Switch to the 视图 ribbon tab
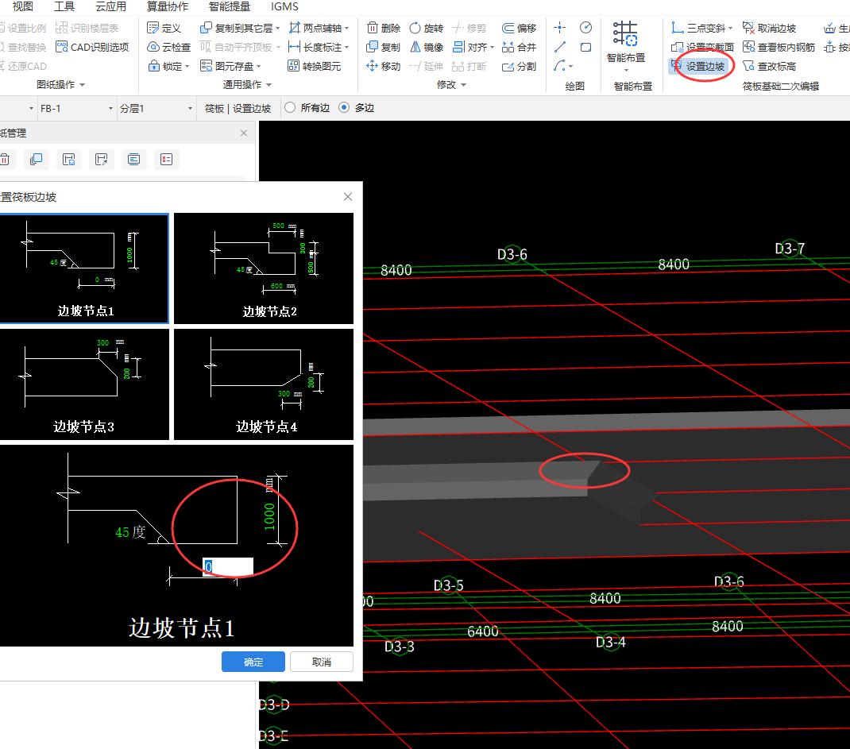 click(x=23, y=6)
